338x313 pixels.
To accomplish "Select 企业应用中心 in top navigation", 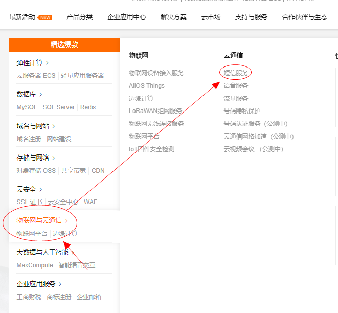I will point(126,17).
